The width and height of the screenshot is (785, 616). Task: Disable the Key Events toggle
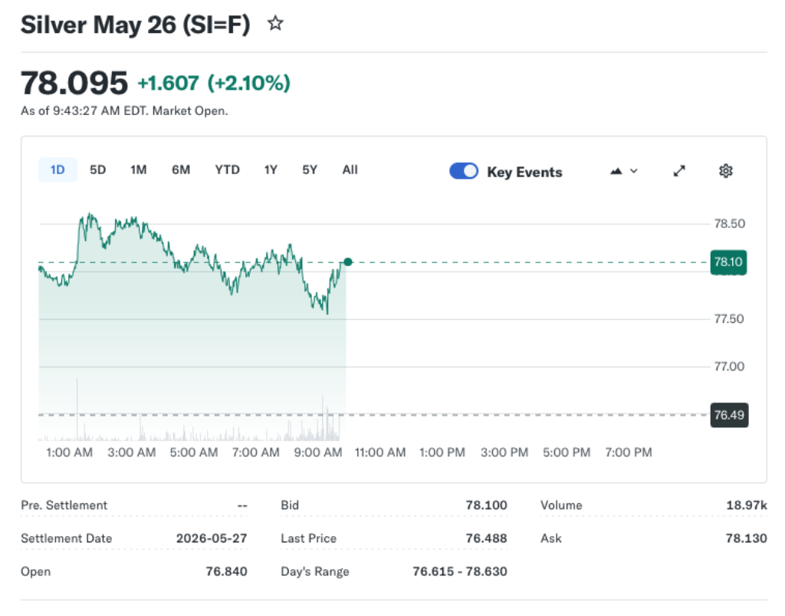[x=463, y=171]
